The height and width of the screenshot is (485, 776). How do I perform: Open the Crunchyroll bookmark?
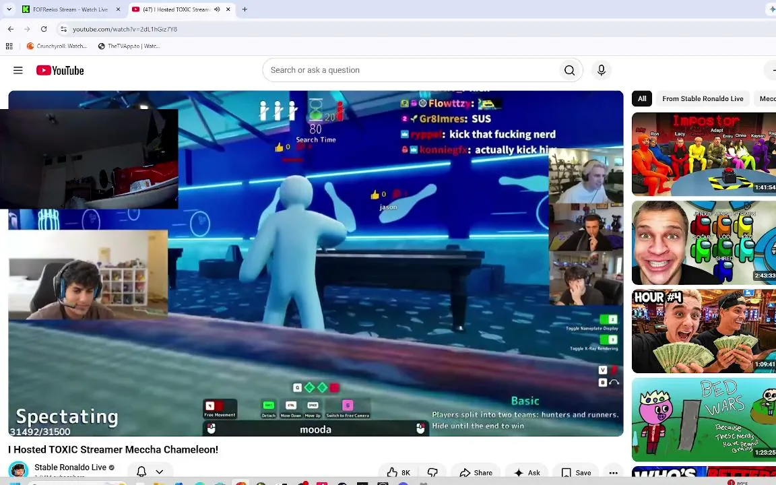point(57,46)
